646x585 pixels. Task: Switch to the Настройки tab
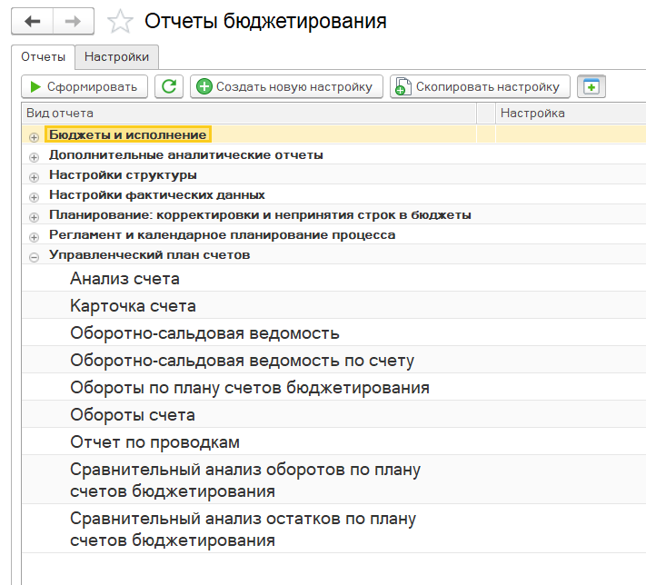click(x=116, y=56)
